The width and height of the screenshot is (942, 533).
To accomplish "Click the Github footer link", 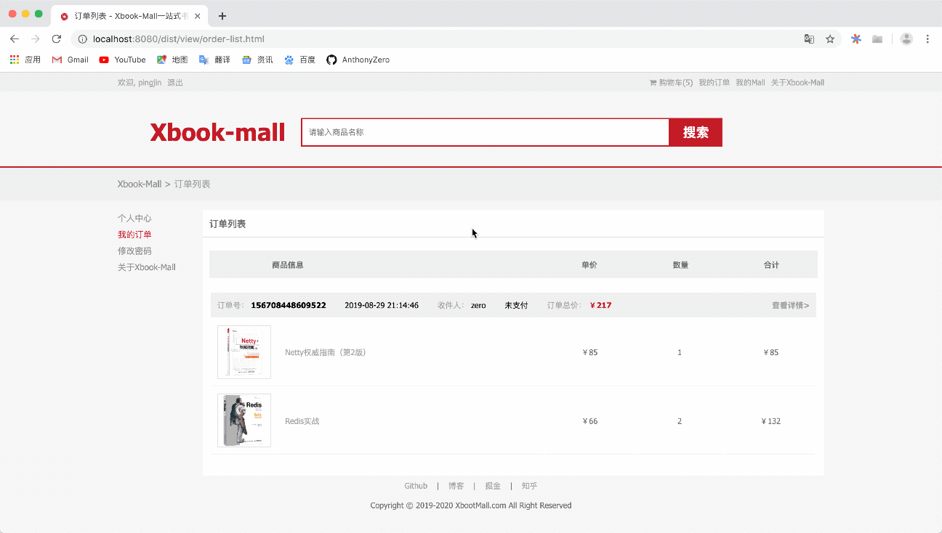I will (x=416, y=486).
